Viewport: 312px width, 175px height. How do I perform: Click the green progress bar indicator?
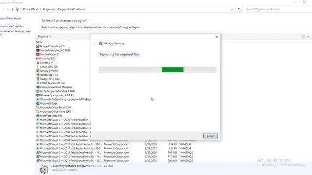(x=173, y=70)
